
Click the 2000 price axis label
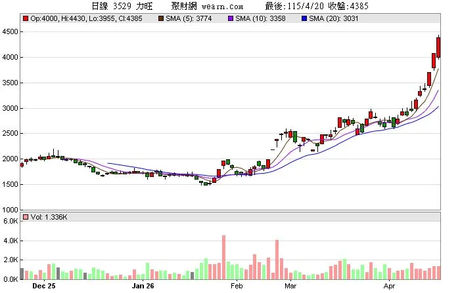point(10,159)
